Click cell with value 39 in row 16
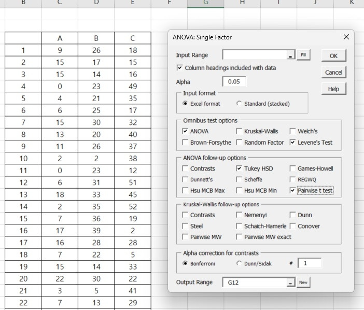Screen dimensions: 364x310 96,231
